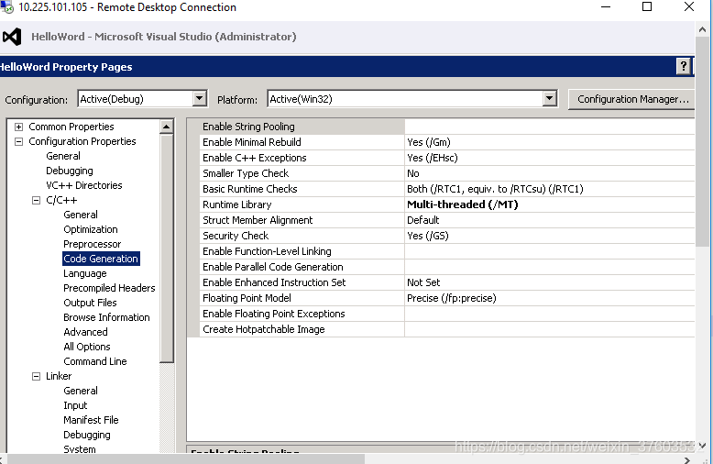Viewport: 713px width, 464px height.
Task: Click the Yes (/Gm) value
Action: point(429,142)
